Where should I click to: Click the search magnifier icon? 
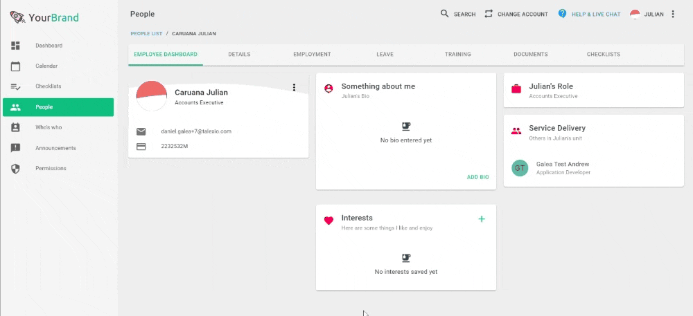pyautogui.click(x=445, y=14)
